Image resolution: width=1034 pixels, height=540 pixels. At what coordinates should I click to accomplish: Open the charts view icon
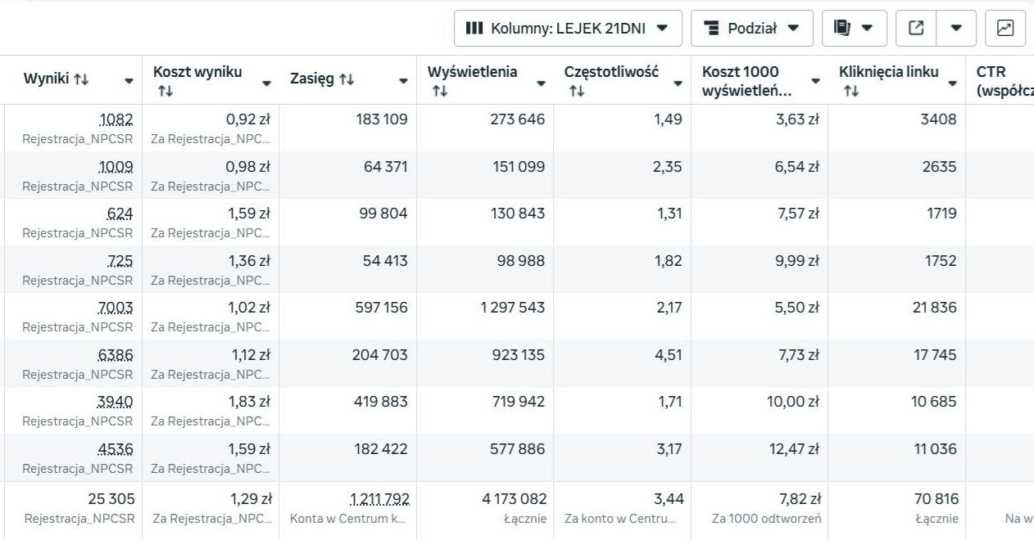point(1005,29)
